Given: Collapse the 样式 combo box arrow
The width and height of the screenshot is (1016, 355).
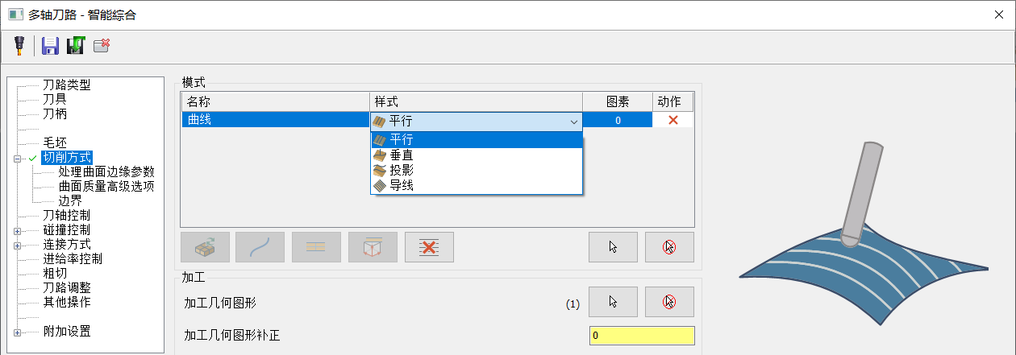Looking at the screenshot, I should point(573,121).
